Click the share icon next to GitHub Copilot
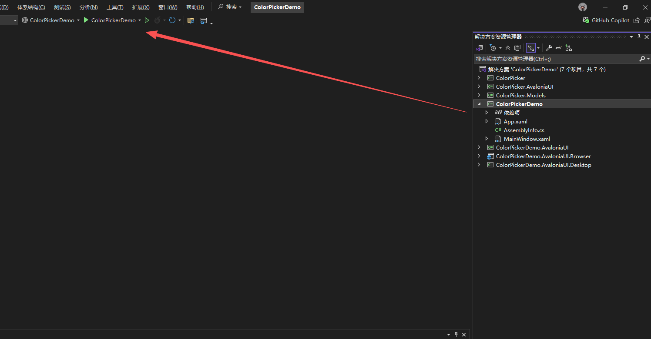 637,20
